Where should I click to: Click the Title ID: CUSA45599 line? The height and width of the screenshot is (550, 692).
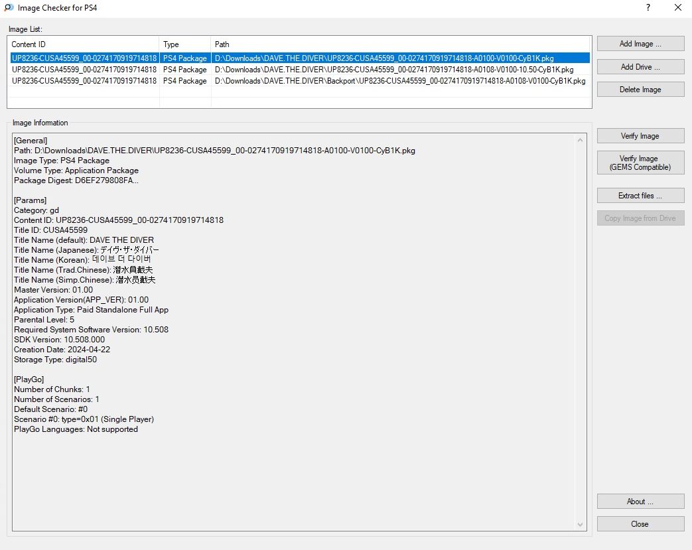(50, 230)
